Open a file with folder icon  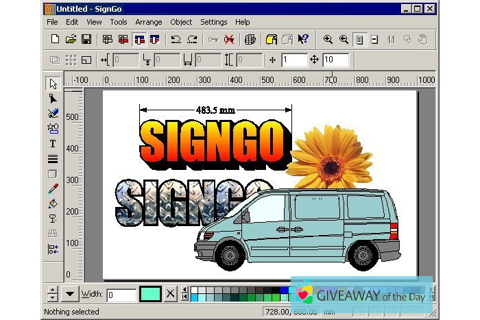[71, 40]
